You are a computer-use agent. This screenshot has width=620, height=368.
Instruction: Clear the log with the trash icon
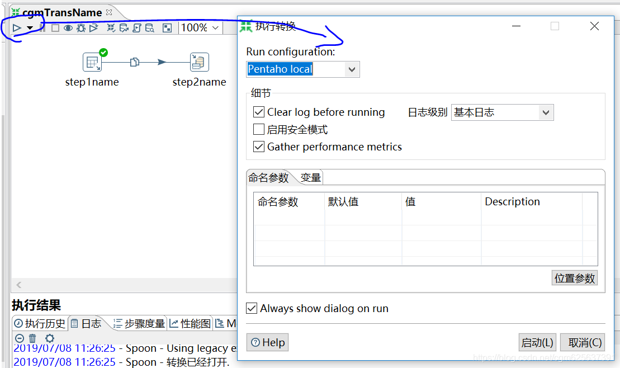coord(31,338)
